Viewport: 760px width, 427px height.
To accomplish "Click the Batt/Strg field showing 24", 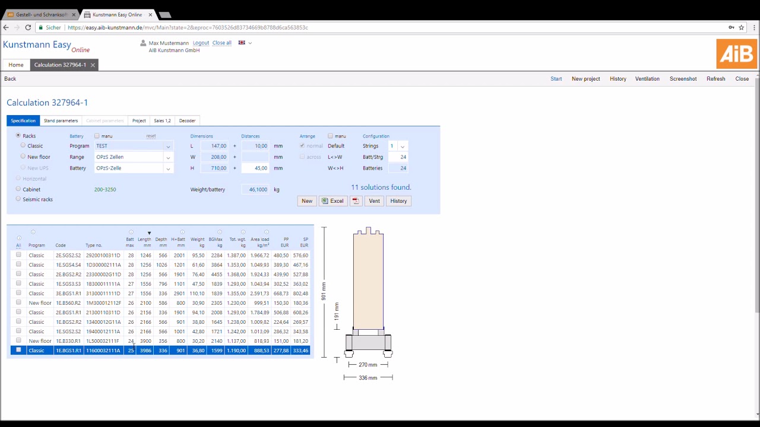I will point(398,157).
